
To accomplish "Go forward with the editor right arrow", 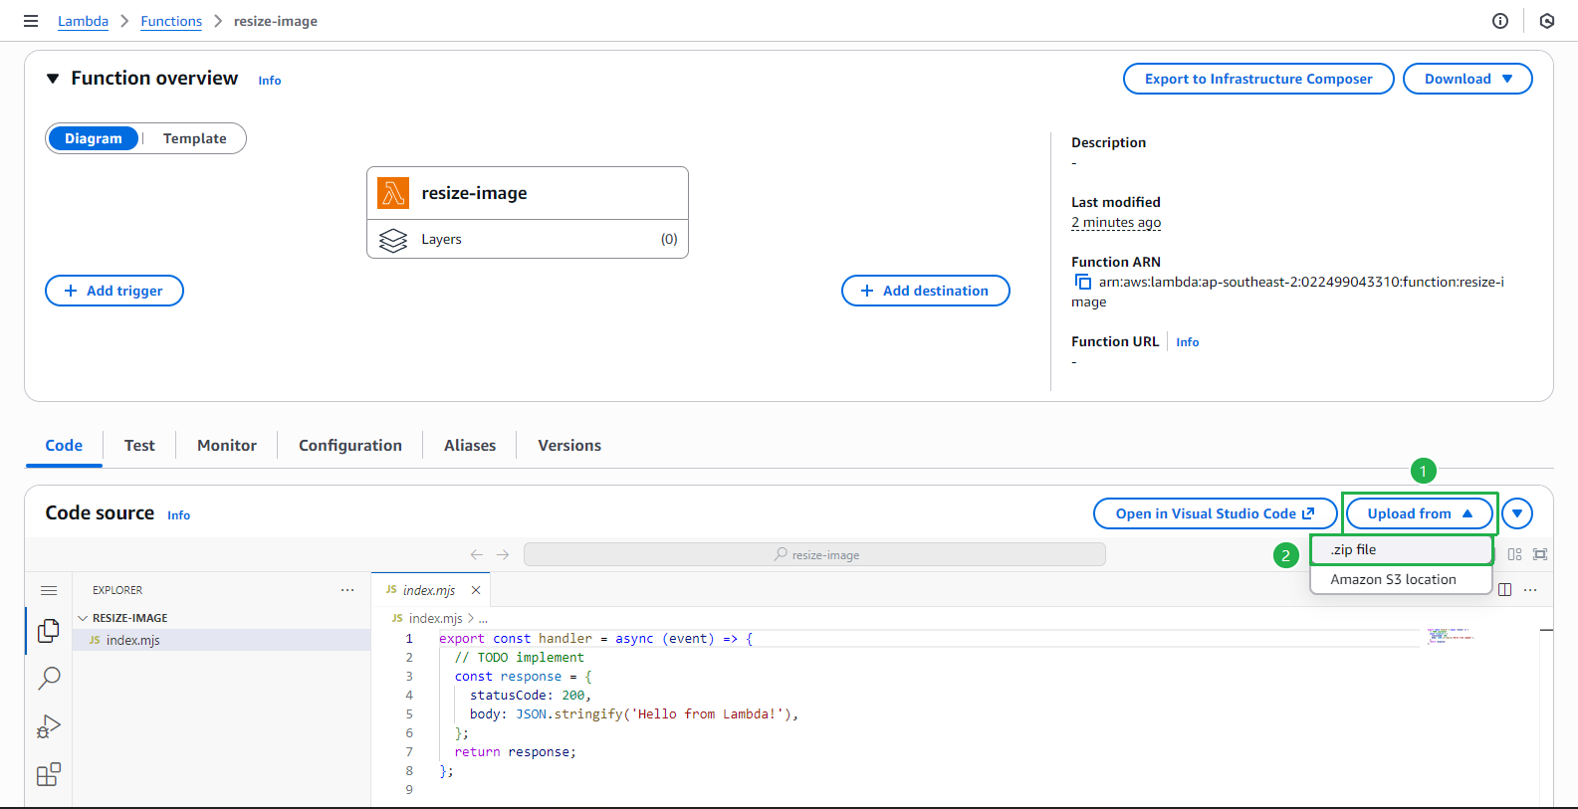I will coord(503,554).
